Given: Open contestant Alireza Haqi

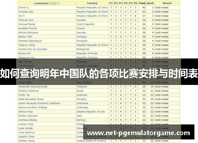Looking at the screenshot, I should [25, 112].
